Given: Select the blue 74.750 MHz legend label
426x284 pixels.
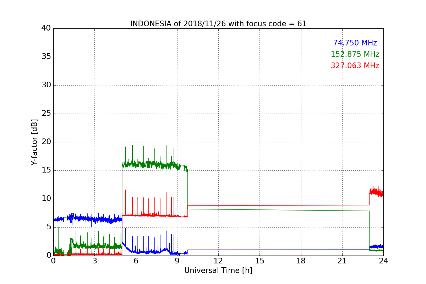Looking at the screenshot, I should click(x=355, y=43).
